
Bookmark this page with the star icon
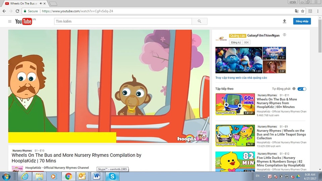click(x=303, y=11)
